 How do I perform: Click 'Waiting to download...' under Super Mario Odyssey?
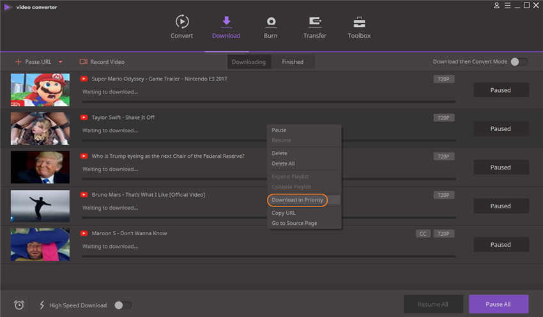click(110, 92)
